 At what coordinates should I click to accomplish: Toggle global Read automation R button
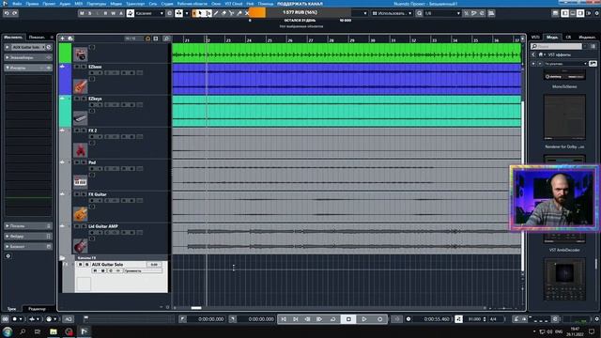tap(105, 13)
